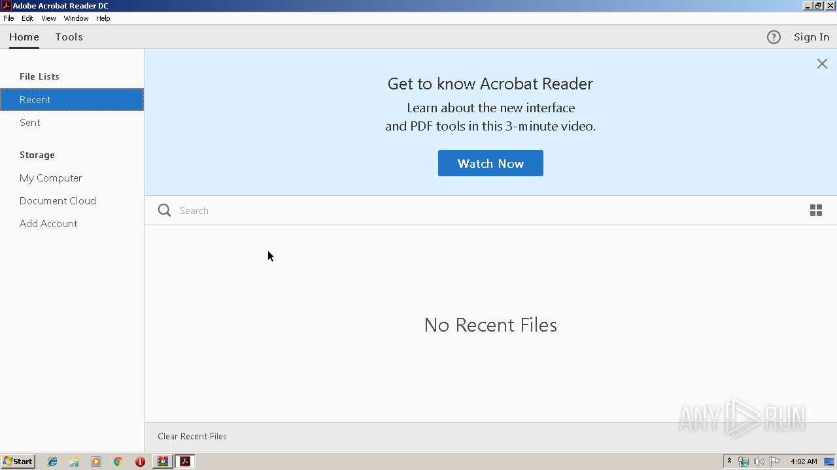
Task: Open File Explorer folder icon in taskbar
Action: coord(74,462)
